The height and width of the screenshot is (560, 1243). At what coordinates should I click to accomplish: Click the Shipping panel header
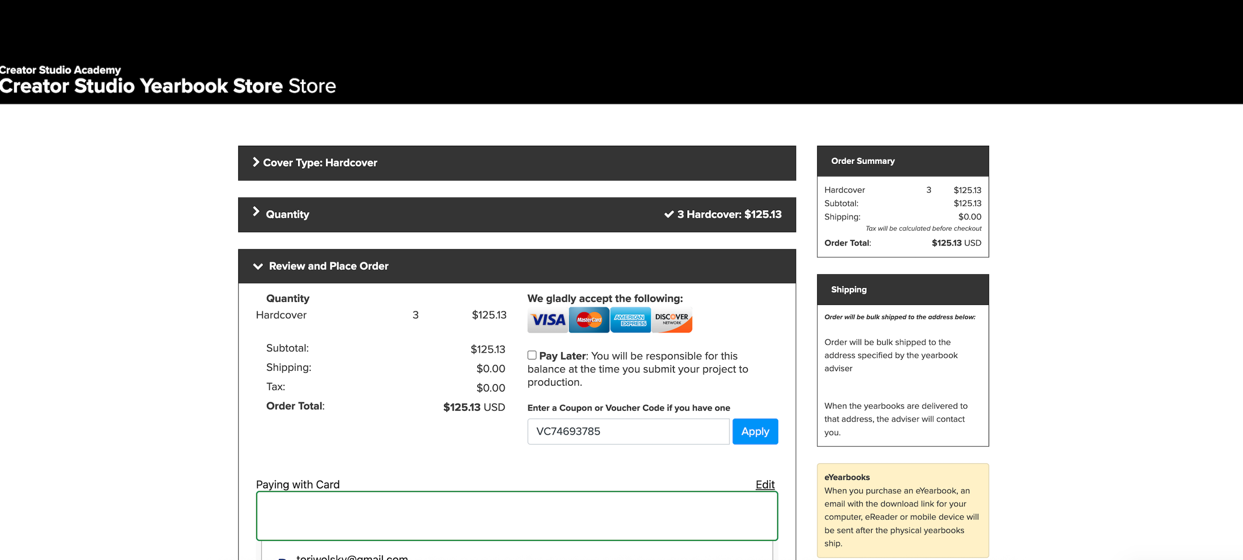pyautogui.click(x=902, y=289)
